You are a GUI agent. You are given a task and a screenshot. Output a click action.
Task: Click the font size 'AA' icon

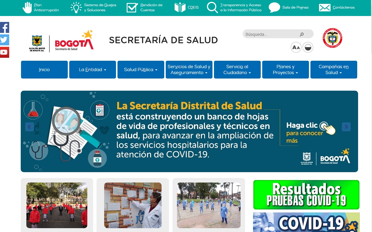(x=296, y=47)
